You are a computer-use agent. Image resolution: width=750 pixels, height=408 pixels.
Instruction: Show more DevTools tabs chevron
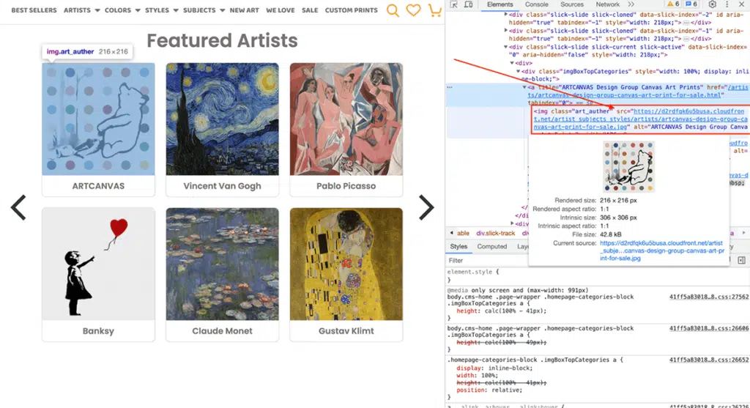click(631, 4)
